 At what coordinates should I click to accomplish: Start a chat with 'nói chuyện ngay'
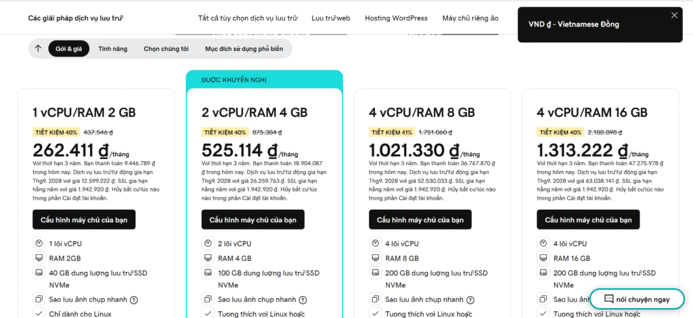pyautogui.click(x=637, y=299)
